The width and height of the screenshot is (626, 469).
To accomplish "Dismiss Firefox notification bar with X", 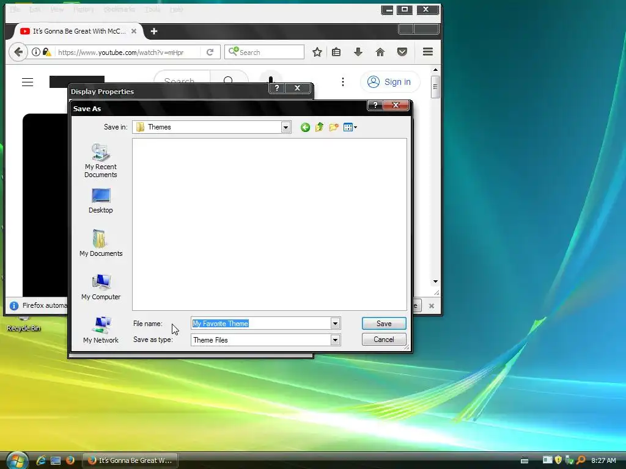I will click(x=431, y=306).
